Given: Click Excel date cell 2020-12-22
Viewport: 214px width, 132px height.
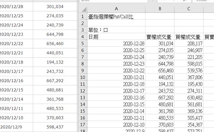Looking at the screenshot, I should click(x=116, y=71).
